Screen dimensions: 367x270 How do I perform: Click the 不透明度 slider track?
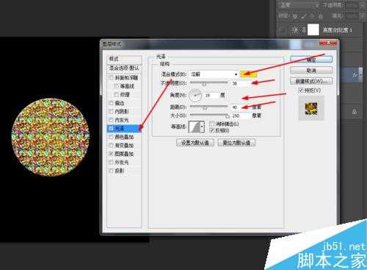coord(208,83)
